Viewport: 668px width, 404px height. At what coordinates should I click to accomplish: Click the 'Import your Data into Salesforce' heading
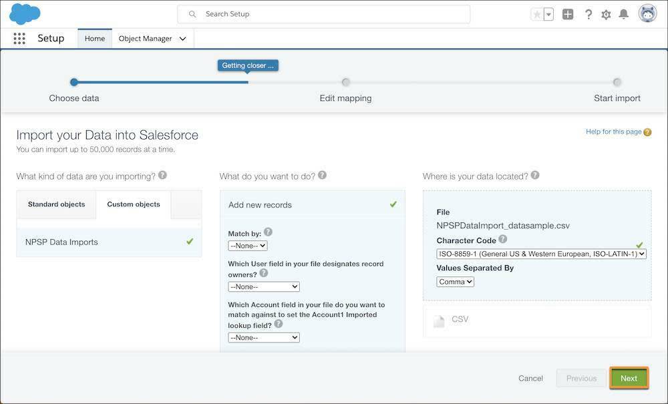pos(108,135)
